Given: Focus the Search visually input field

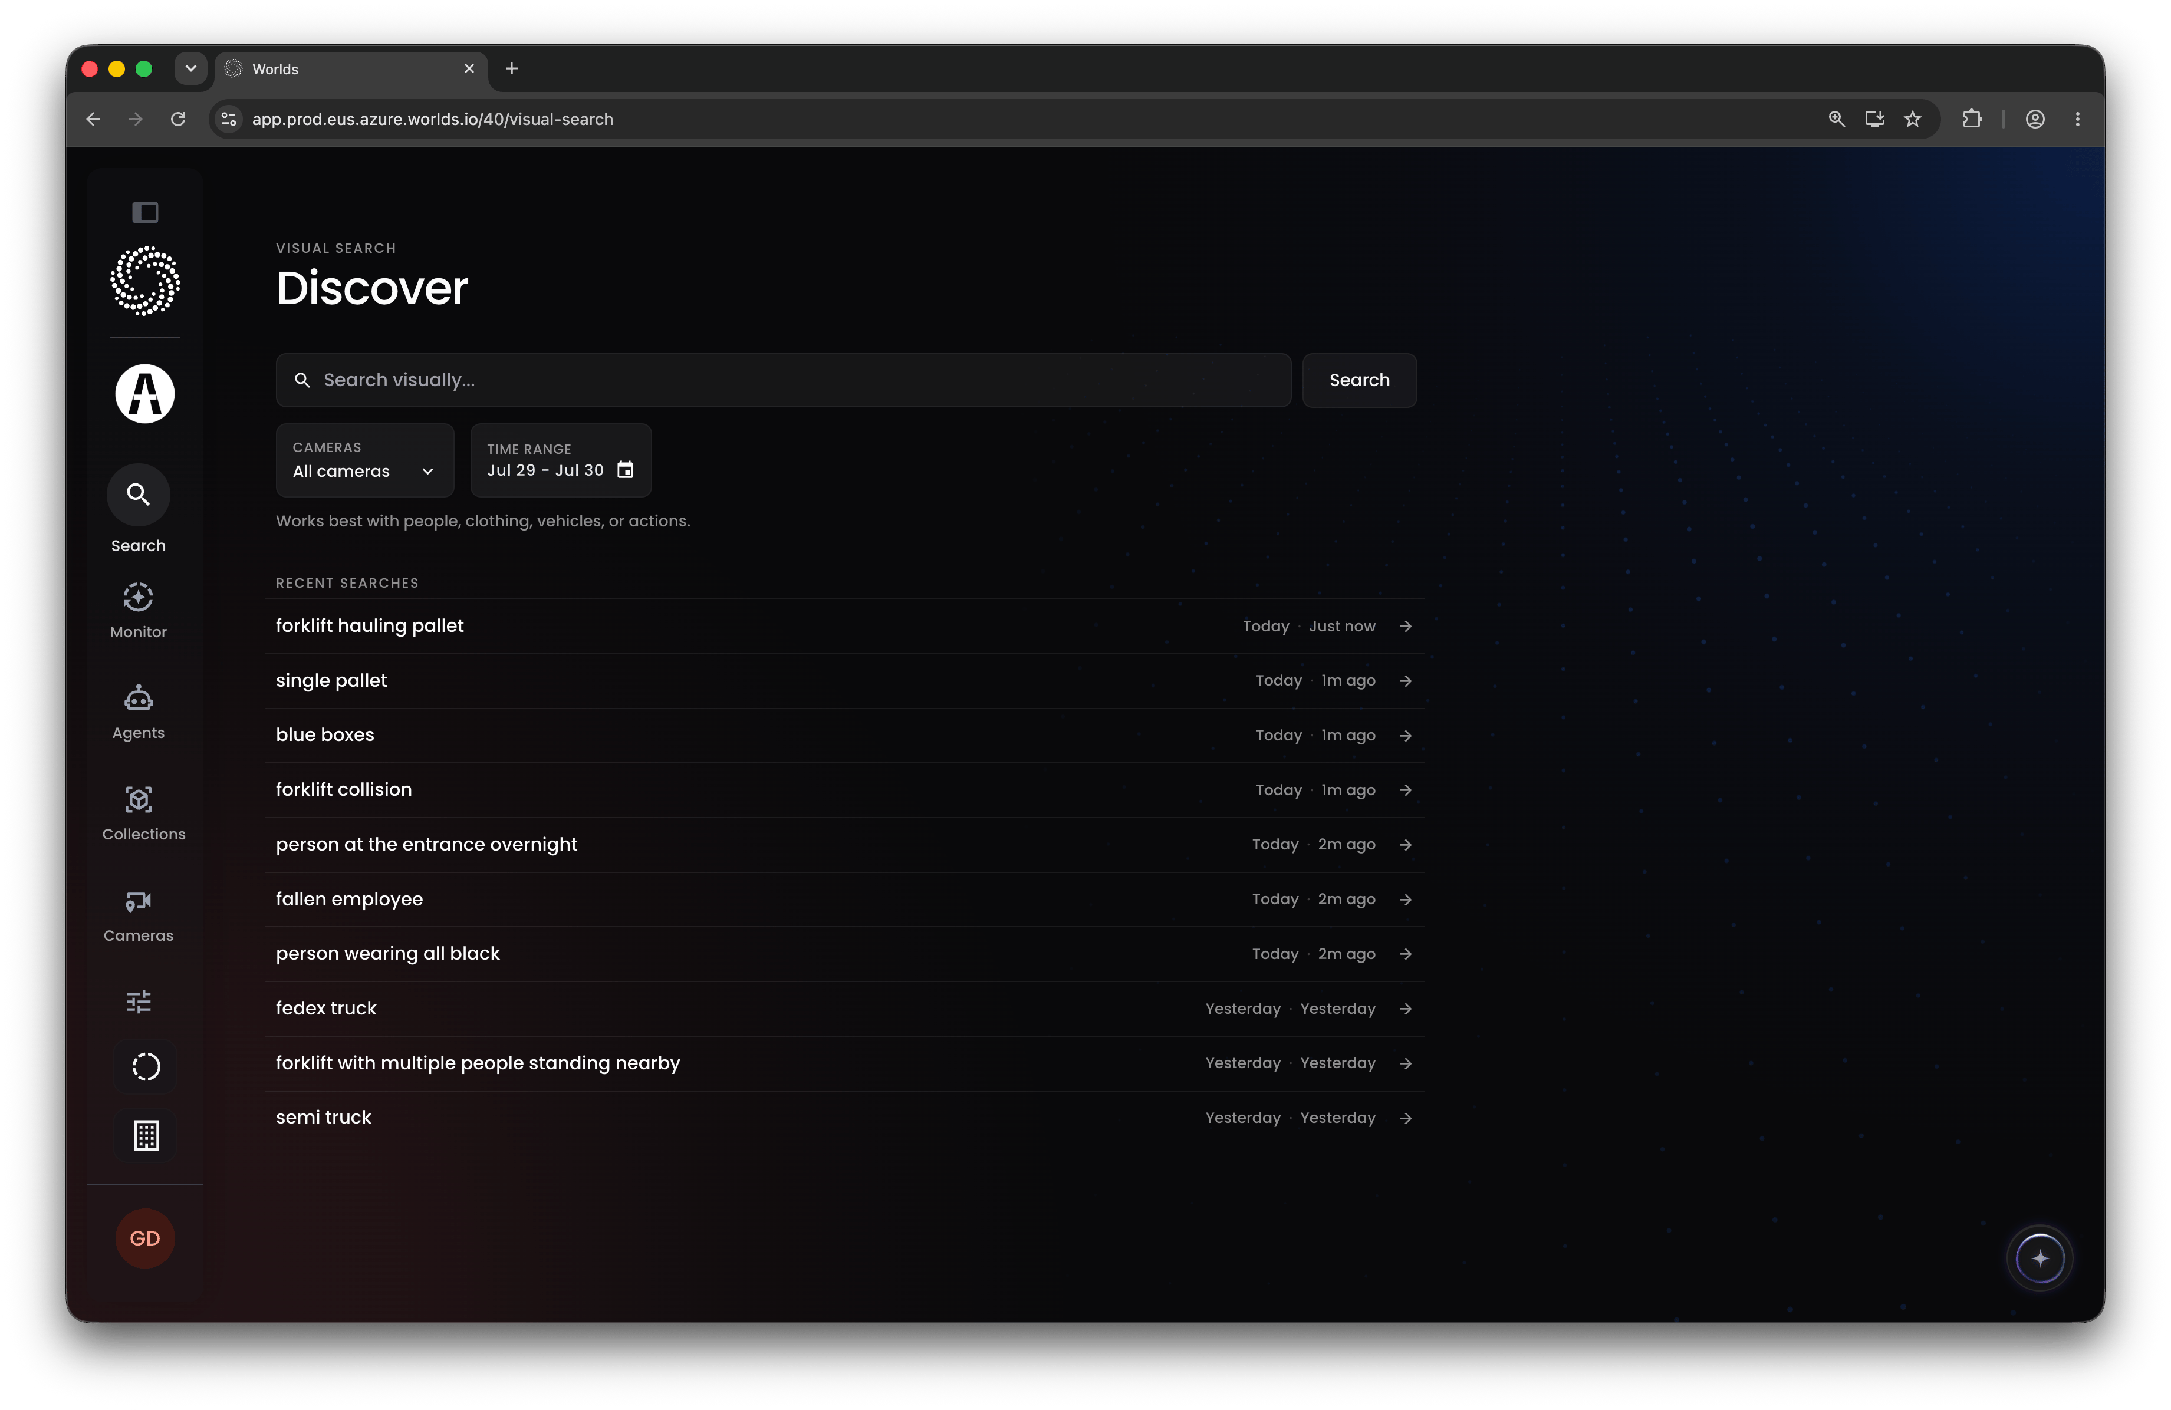Looking at the screenshot, I should [784, 380].
